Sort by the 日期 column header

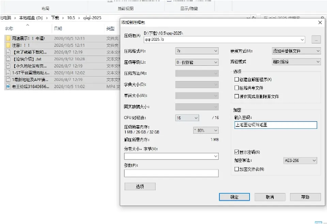point(58,29)
